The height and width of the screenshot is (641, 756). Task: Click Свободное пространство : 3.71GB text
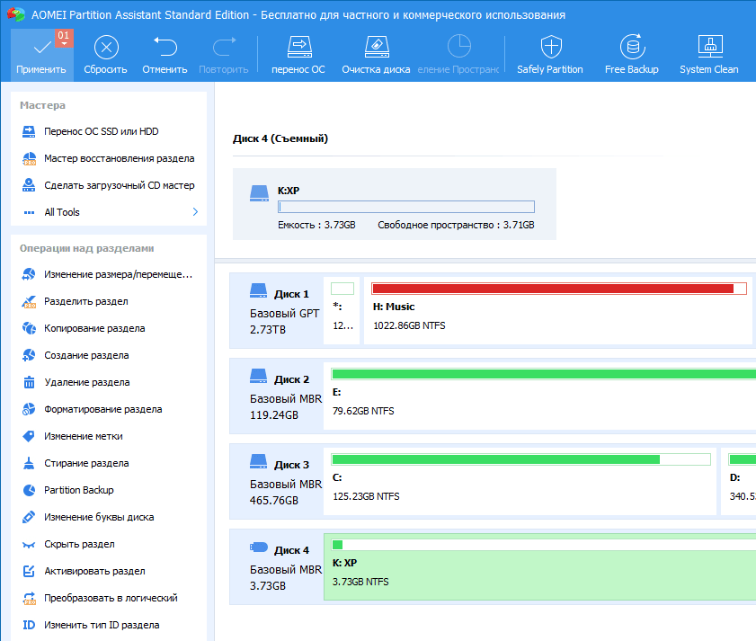click(x=456, y=225)
